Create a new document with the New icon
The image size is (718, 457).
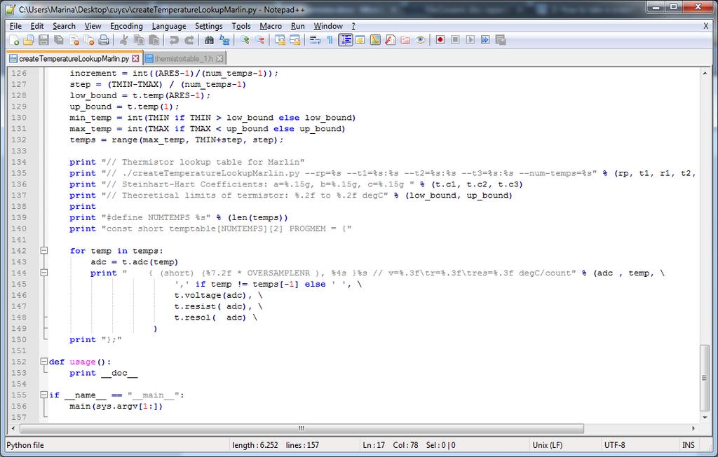click(14, 40)
